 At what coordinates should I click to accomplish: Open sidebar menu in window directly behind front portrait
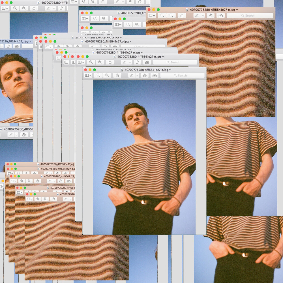(x=81, y=62)
